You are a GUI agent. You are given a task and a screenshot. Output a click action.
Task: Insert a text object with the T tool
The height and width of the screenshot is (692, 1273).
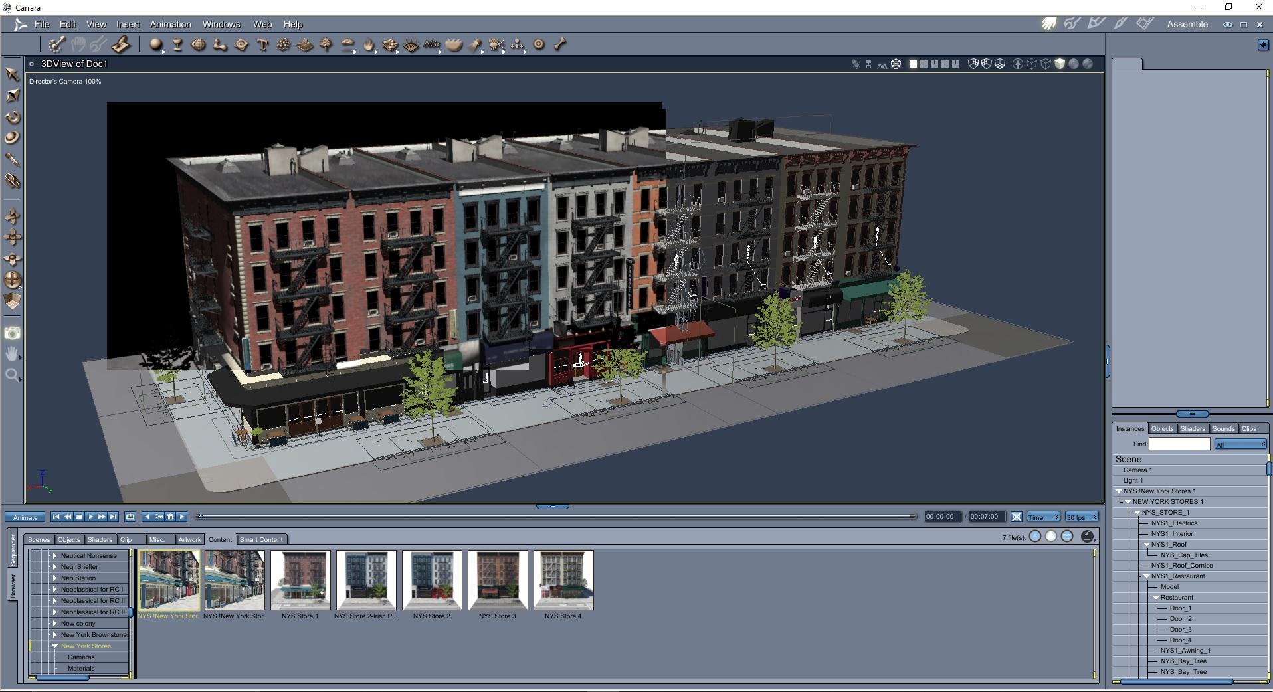[262, 44]
